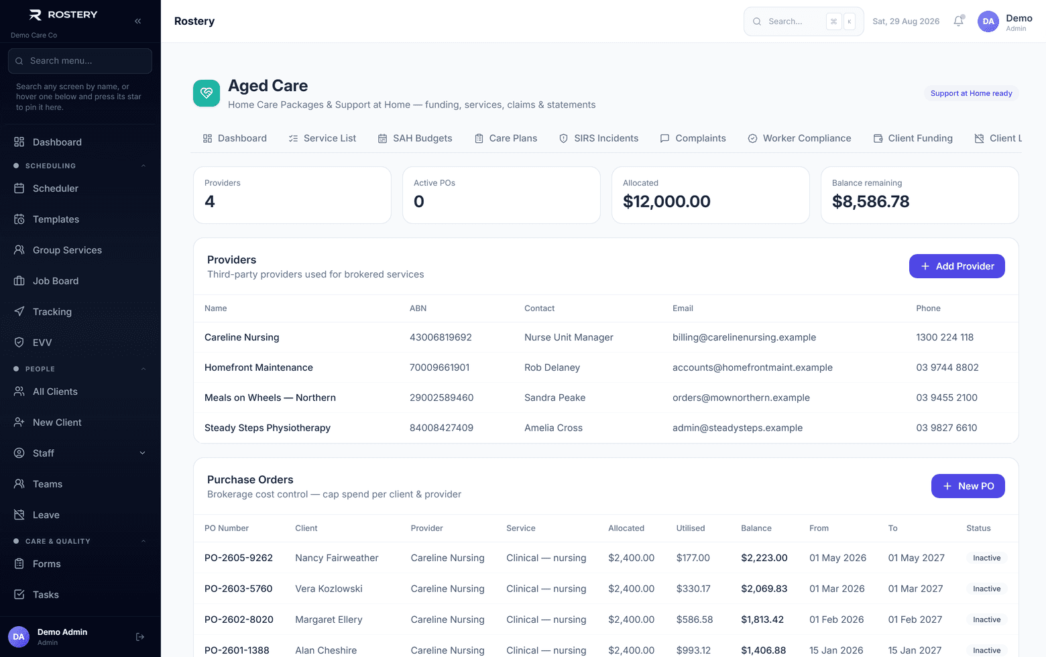This screenshot has height=657, width=1046.
Task: Open Scheduler calendar icon in sidebar
Action: coord(19,188)
